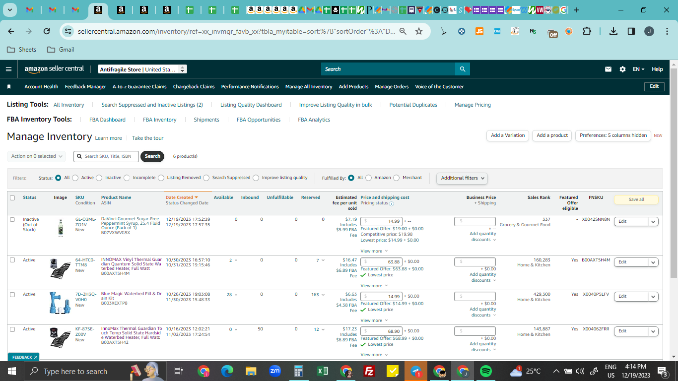Go to Manage Orders in the nav bar
678x381 pixels.
tap(392, 87)
